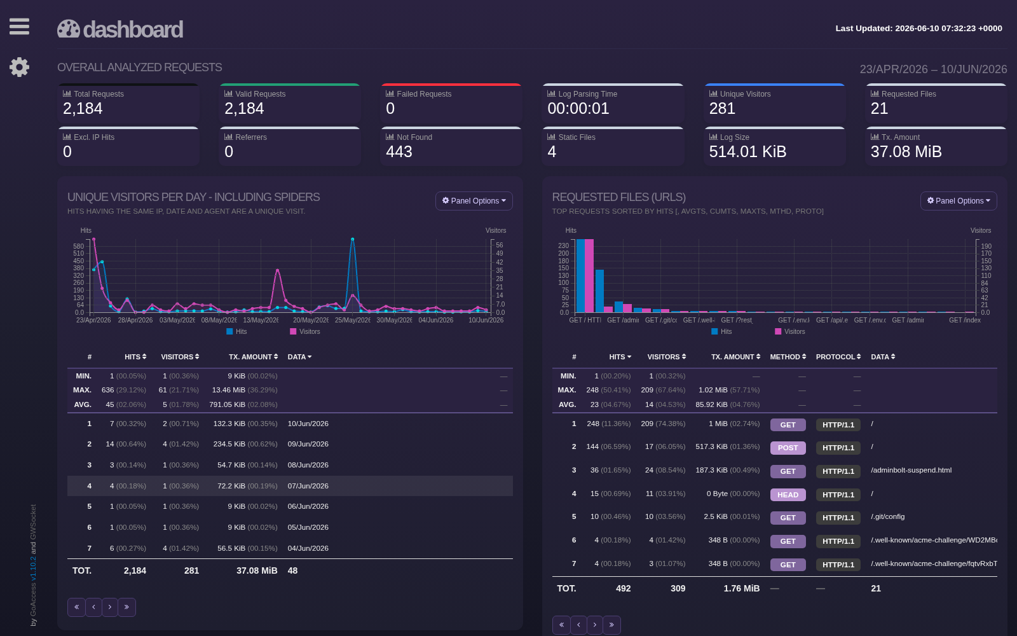Click the chart icon beside Log Parsing Time

click(x=551, y=93)
